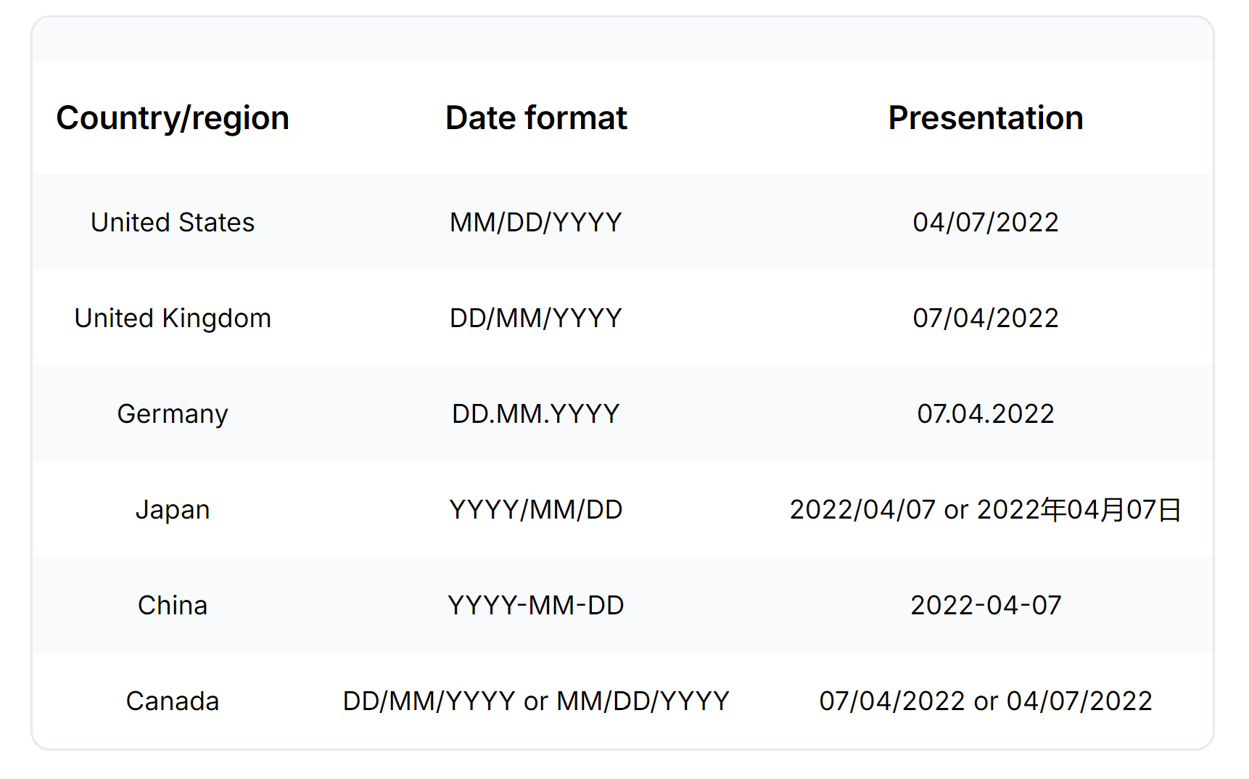This screenshot has height=779, width=1249.
Task: Click the DD/MM/YYYY or MM/DD/YYYY cell
Action: [536, 701]
